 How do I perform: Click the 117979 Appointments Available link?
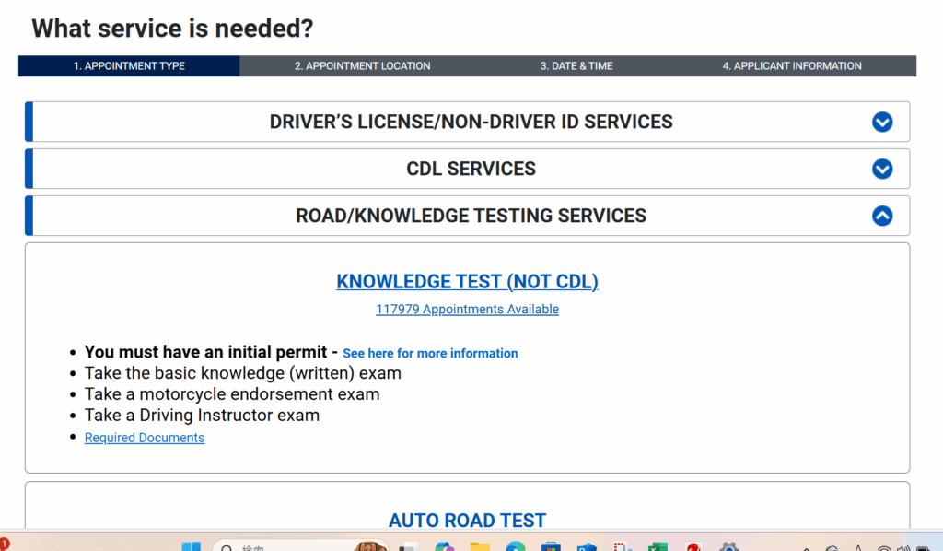pos(467,310)
